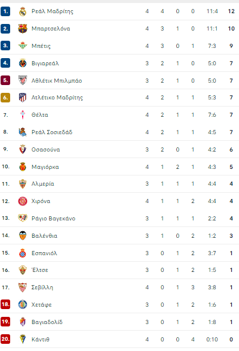Select the Celta crest icon

(x=23, y=115)
